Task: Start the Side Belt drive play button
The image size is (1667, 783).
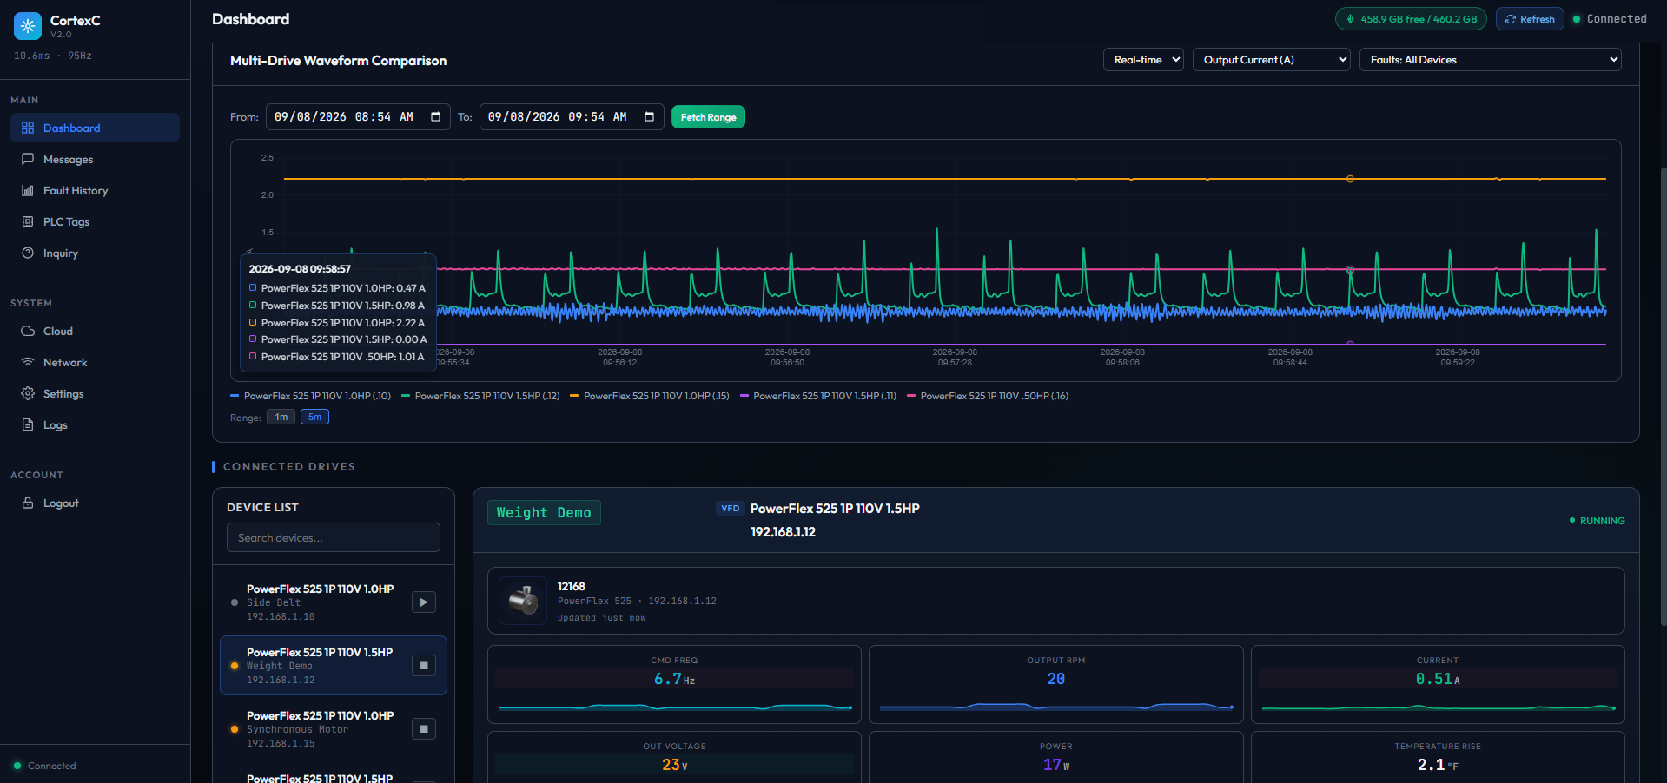Action: pyautogui.click(x=424, y=602)
